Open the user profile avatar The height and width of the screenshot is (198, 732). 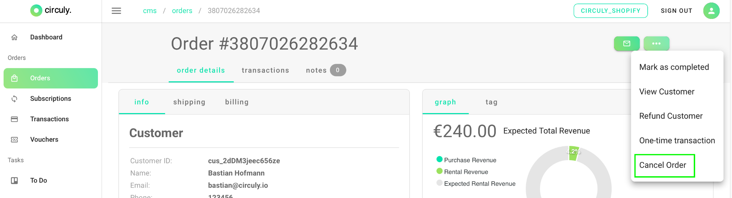(711, 11)
